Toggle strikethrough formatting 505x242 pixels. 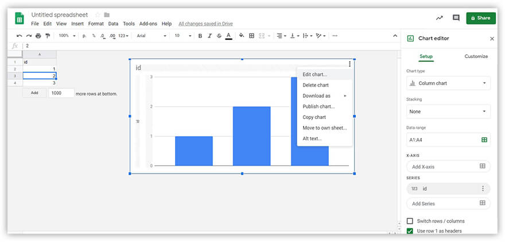pyautogui.click(x=219, y=36)
